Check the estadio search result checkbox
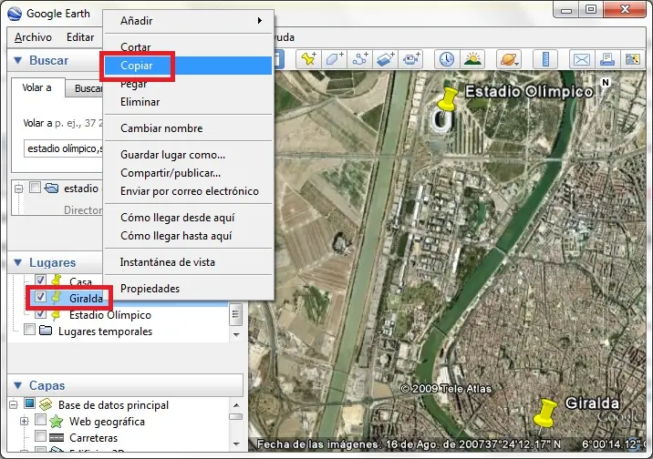 [35, 187]
